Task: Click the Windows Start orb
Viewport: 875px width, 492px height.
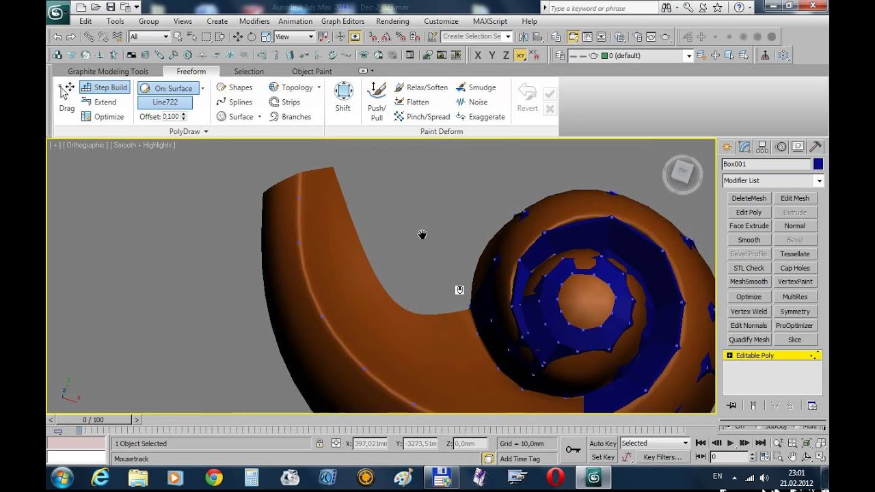Action: coord(62,478)
